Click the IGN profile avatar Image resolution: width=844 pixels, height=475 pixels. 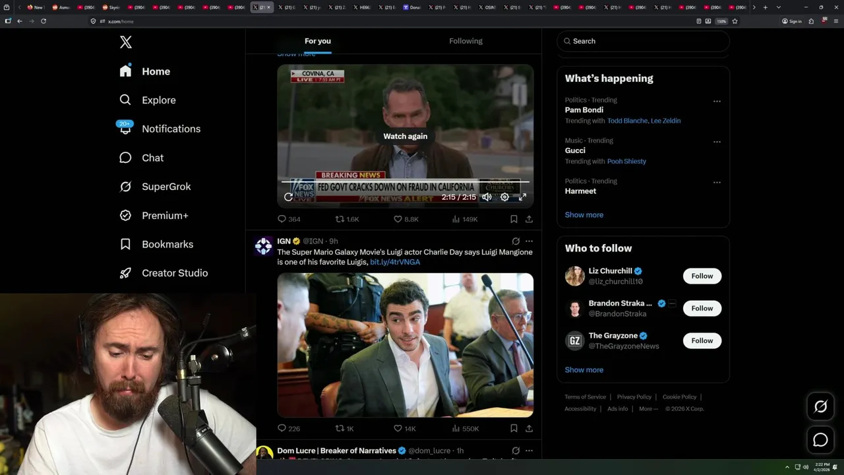[x=264, y=246]
